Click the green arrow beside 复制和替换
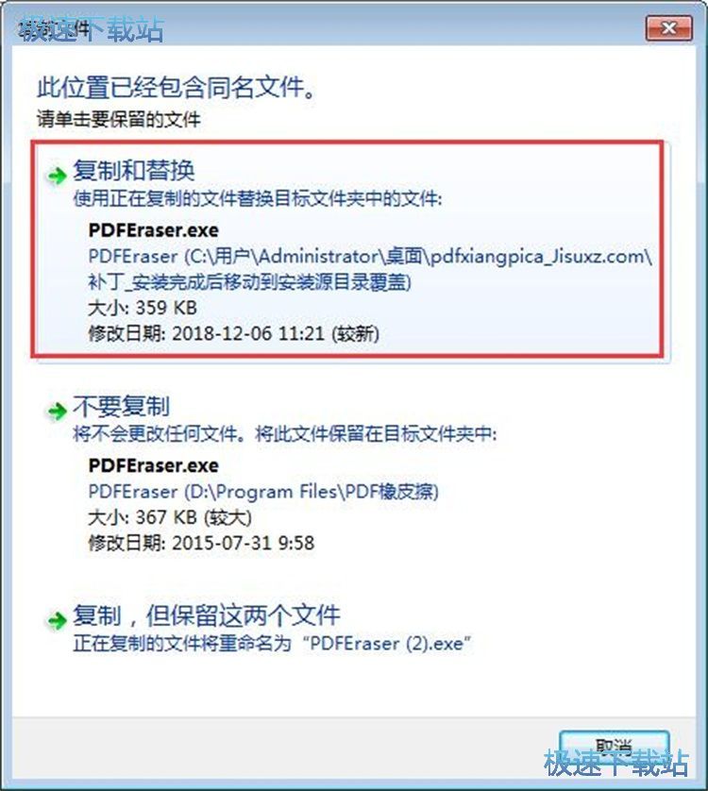The width and height of the screenshot is (708, 791). (57, 176)
